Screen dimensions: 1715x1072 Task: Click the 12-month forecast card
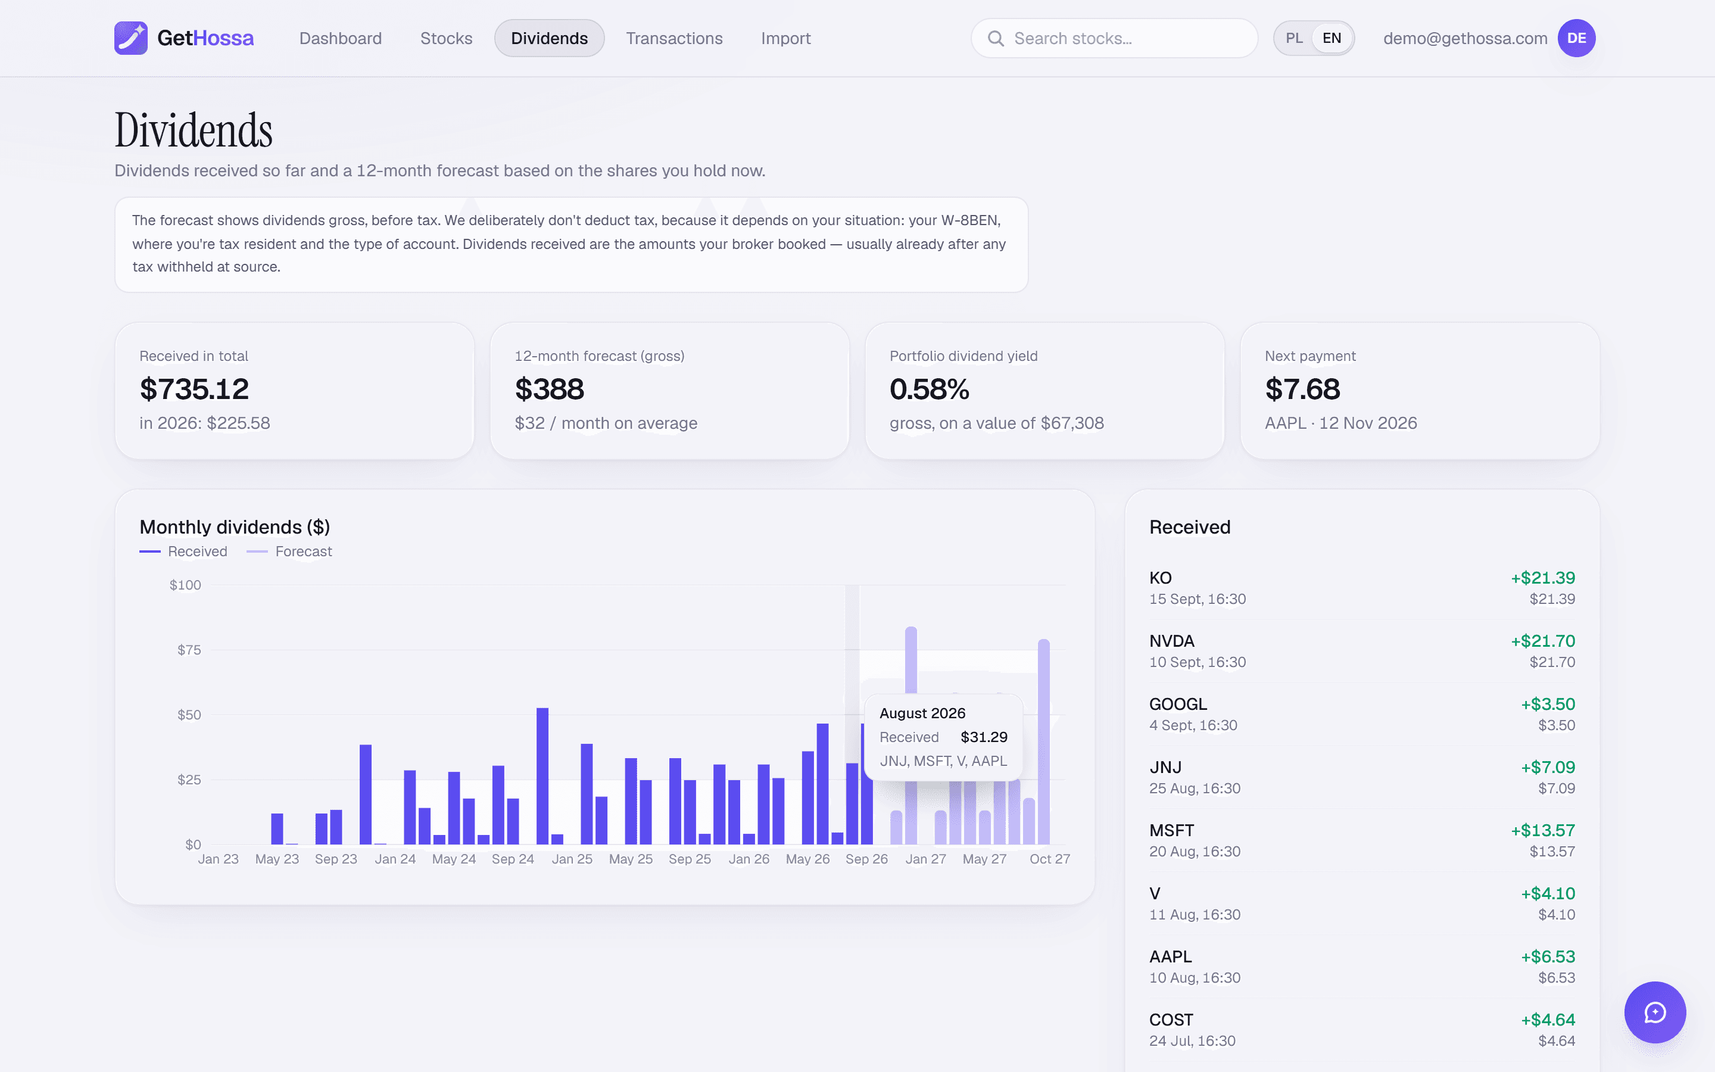click(x=670, y=391)
